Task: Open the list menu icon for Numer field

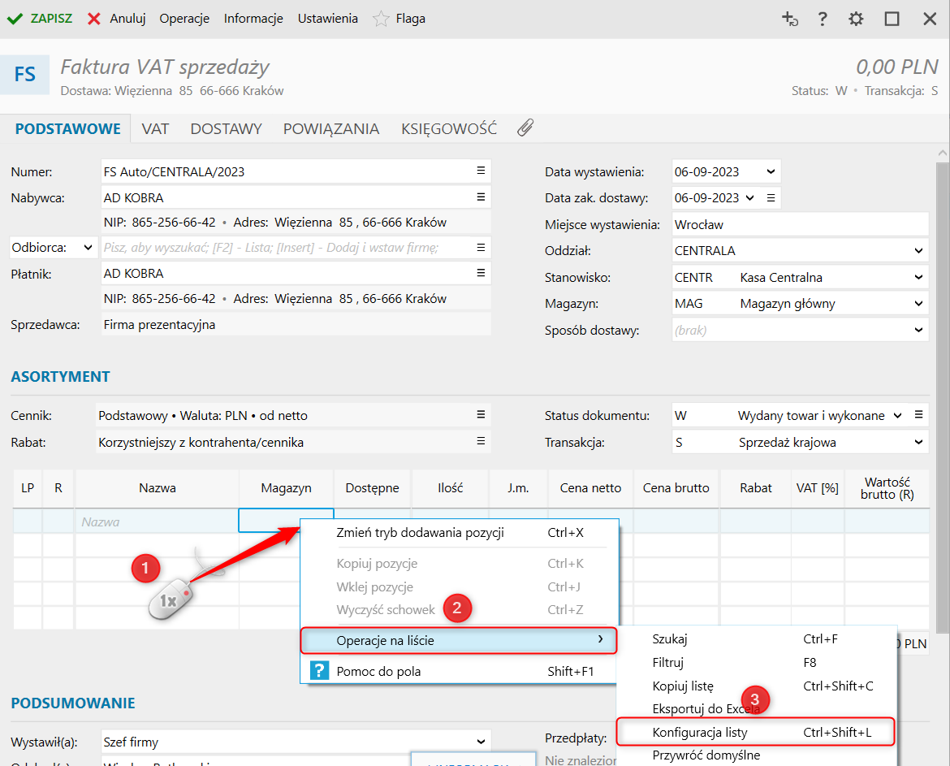Action: tap(481, 171)
